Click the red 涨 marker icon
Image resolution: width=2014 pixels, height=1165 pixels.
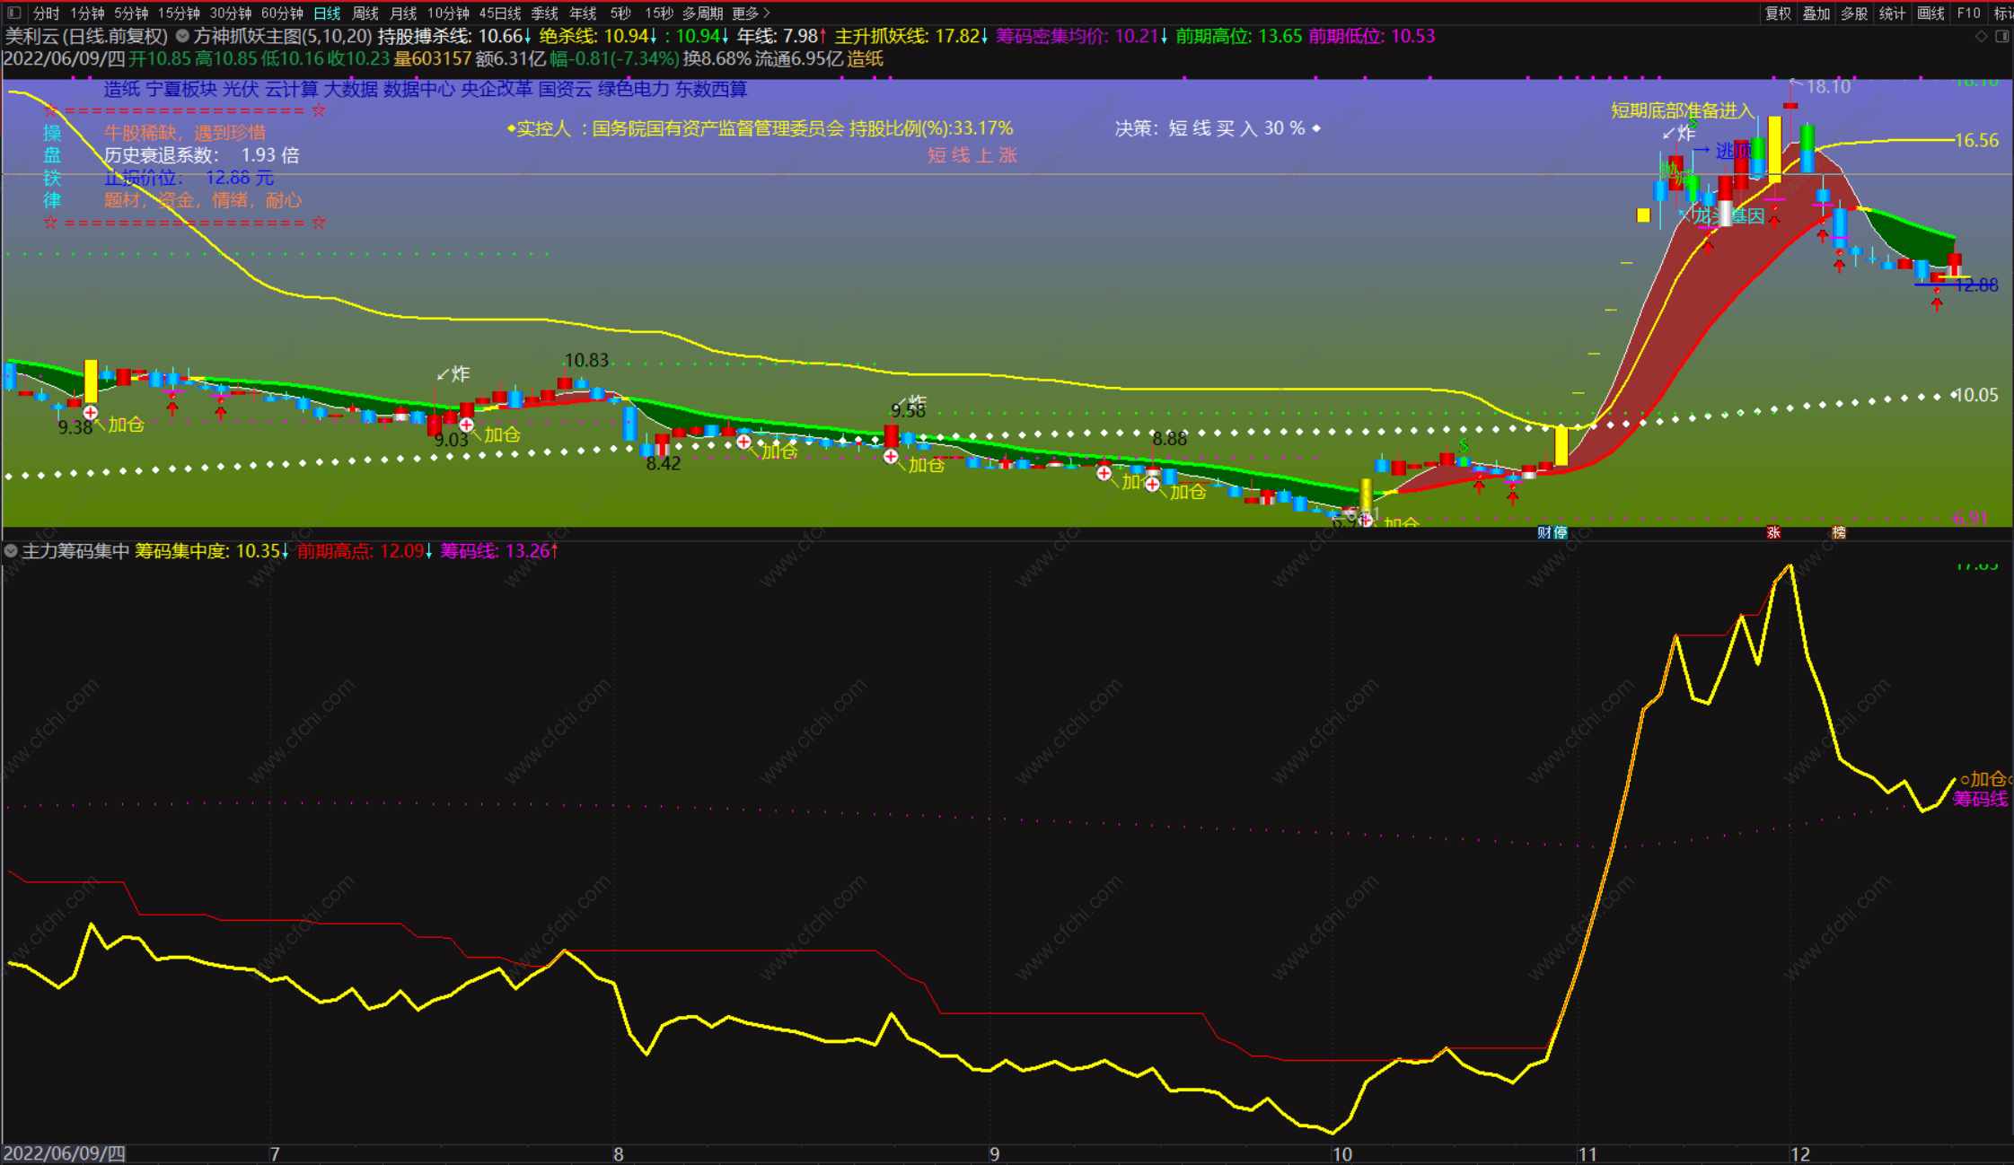click(1773, 532)
